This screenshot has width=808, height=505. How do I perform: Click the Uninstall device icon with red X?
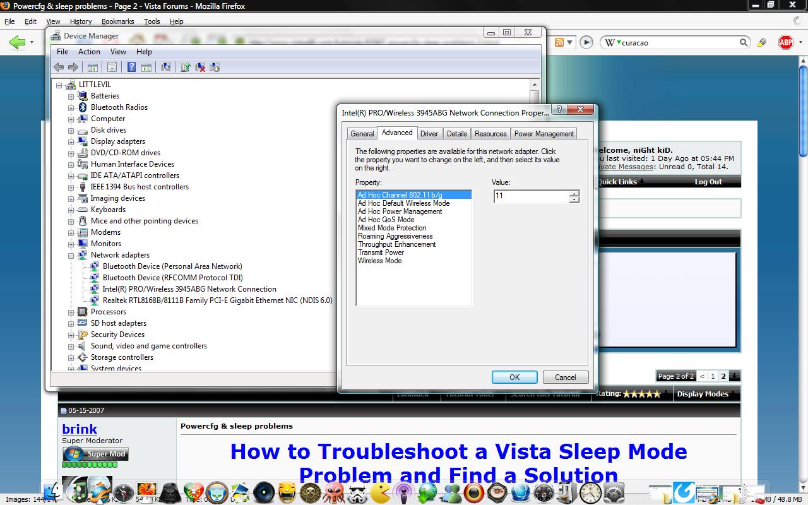click(200, 67)
